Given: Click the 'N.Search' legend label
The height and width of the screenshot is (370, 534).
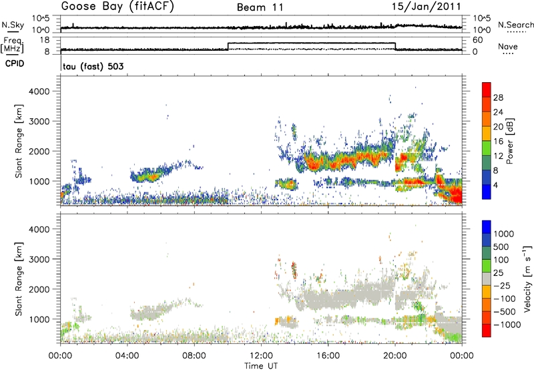Looking at the screenshot, I should tap(515, 25).
